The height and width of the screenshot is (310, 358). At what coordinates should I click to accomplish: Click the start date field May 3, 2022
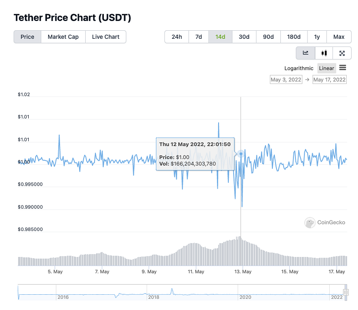(x=286, y=80)
